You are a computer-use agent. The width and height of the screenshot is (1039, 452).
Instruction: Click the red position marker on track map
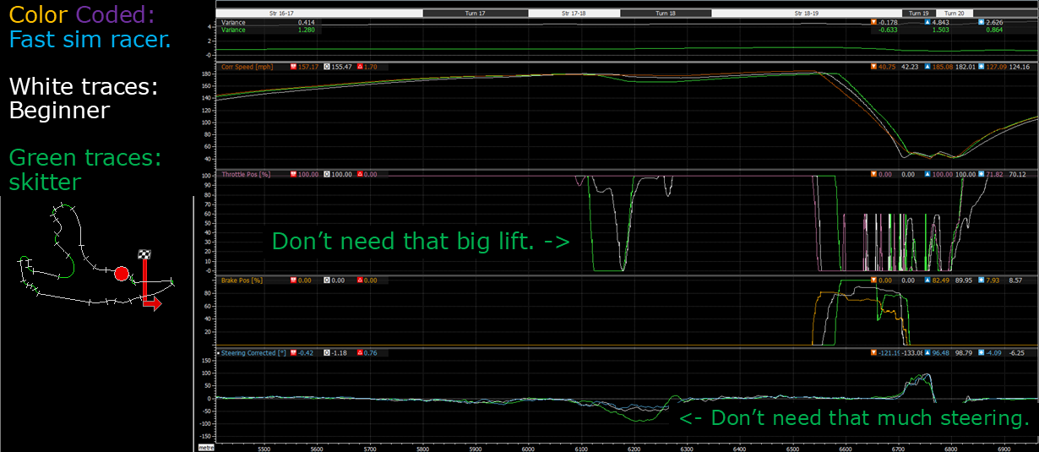121,274
